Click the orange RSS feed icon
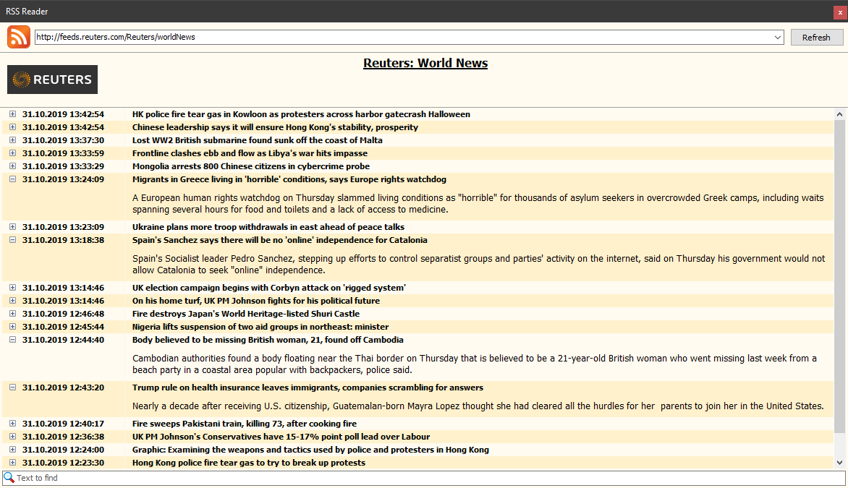Image resolution: width=848 pixels, height=488 pixels. coord(18,38)
